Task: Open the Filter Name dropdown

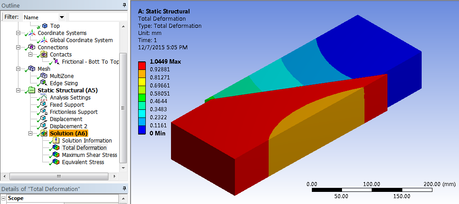Action: tap(62, 17)
